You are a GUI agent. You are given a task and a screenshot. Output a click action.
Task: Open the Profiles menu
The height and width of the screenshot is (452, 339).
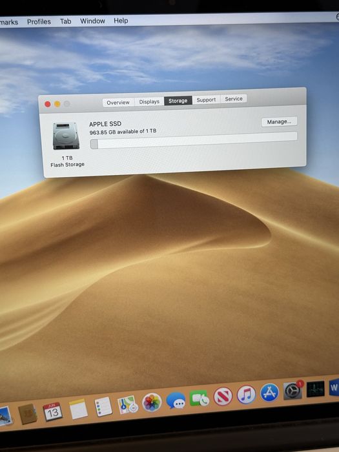(39, 21)
